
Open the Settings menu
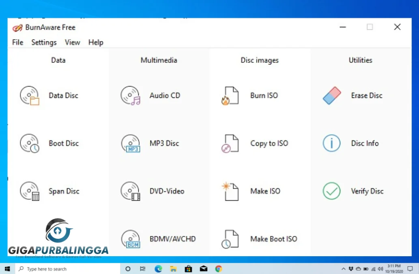coord(44,42)
